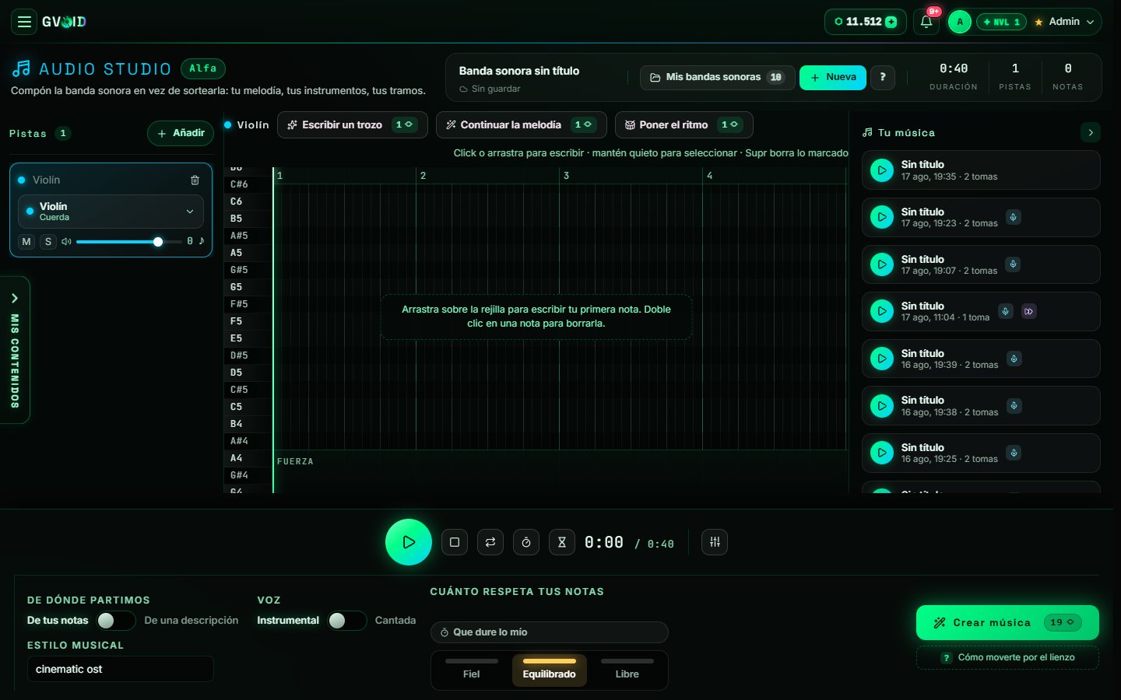This screenshot has width=1121, height=700.
Task: Toggle the loop button
Action: pyautogui.click(x=490, y=542)
